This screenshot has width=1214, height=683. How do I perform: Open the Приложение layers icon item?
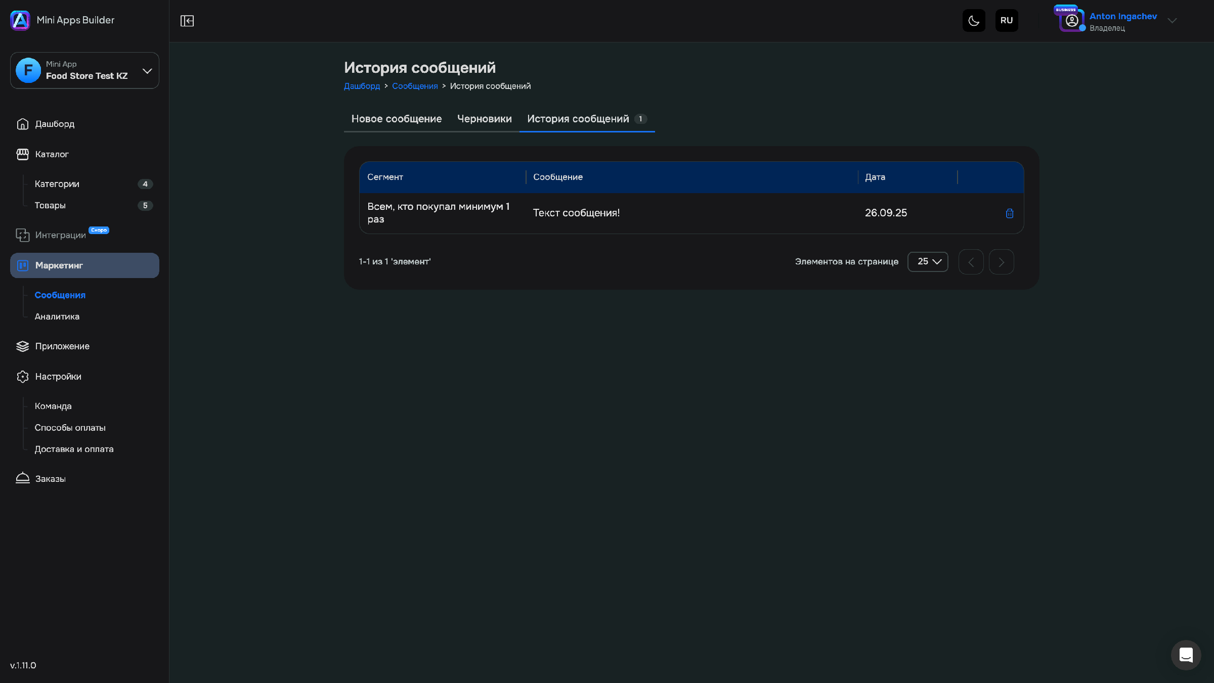(23, 346)
